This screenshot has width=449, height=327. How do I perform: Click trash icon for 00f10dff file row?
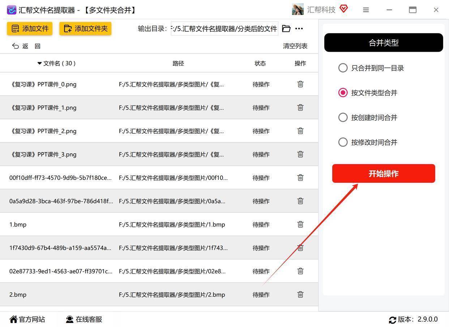coord(300,177)
